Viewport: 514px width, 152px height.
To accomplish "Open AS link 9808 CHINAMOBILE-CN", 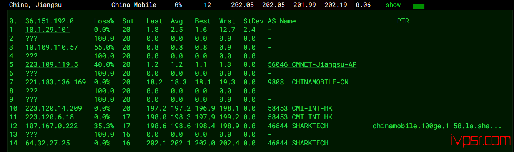I will point(308,82).
